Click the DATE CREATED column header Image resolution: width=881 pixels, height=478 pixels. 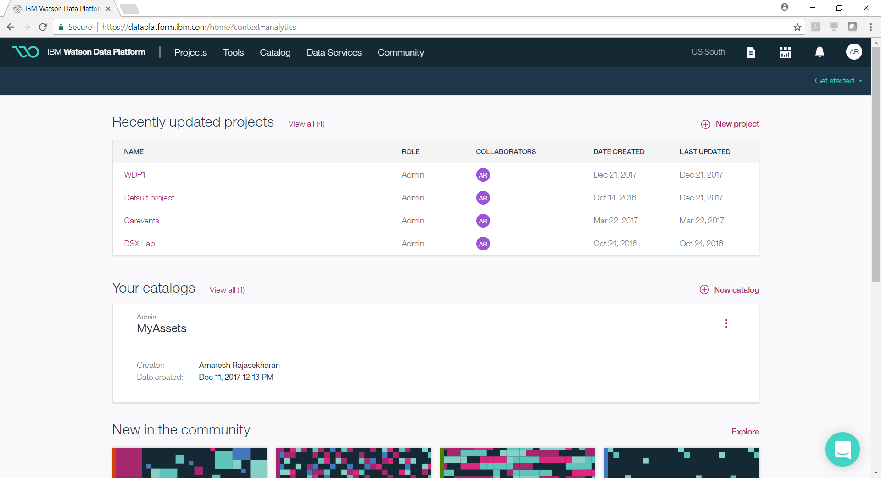click(619, 152)
